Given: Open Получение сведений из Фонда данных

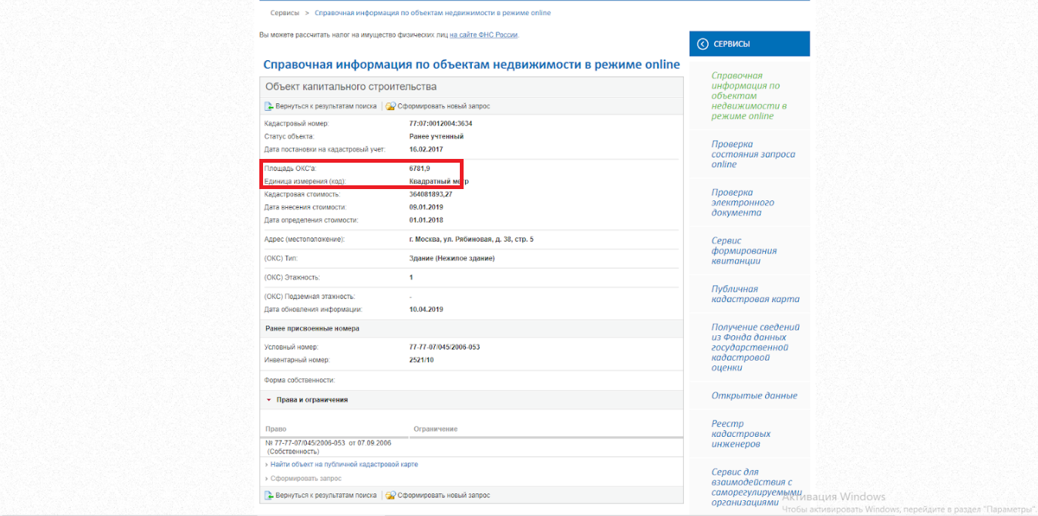Looking at the screenshot, I should tap(755, 347).
